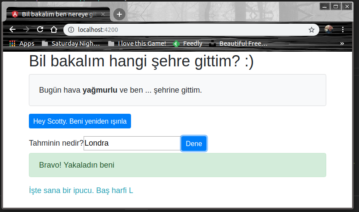Go to the browser home page
This screenshot has height=212, width=359.
point(54,30)
